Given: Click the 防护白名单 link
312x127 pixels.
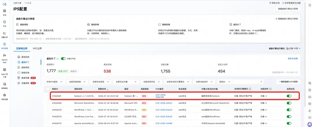Looking at the screenshot, I should click(293, 59).
